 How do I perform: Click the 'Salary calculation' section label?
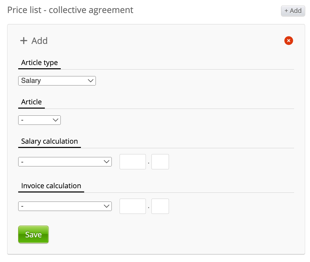click(x=49, y=141)
